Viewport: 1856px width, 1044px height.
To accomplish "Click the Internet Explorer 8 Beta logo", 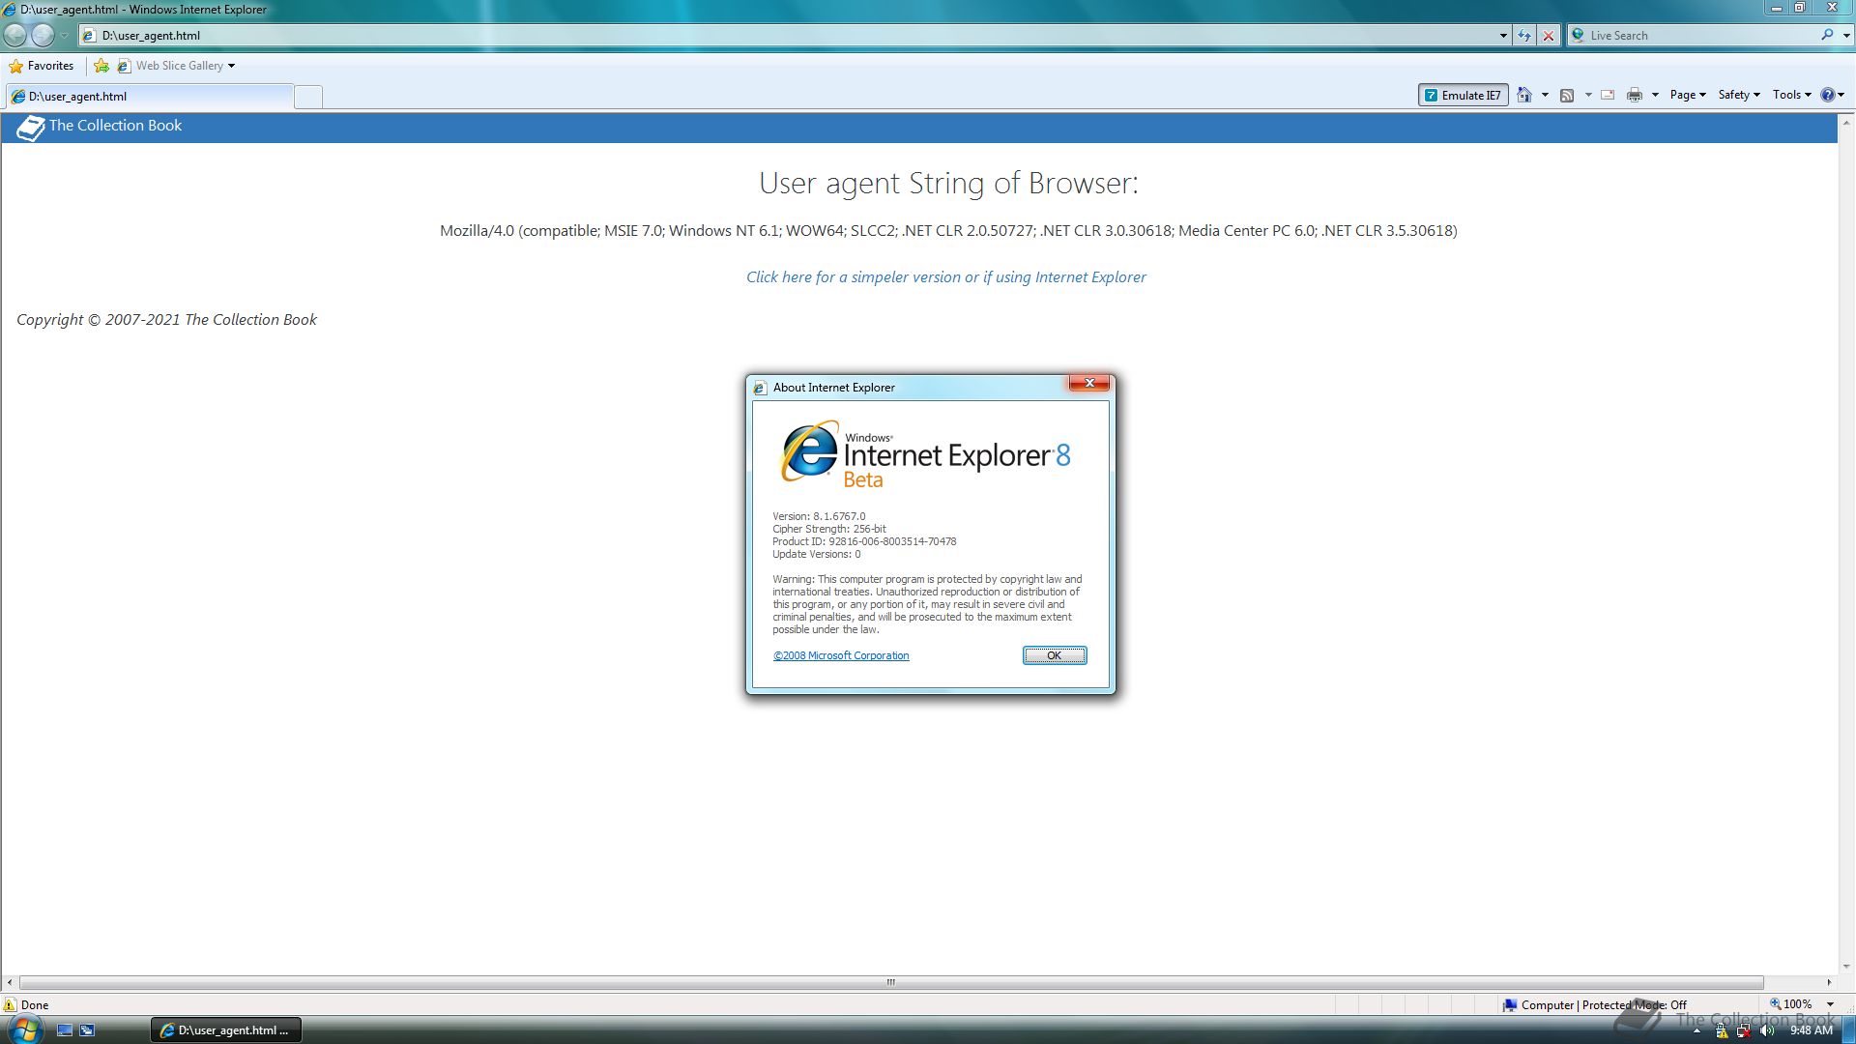I will (x=925, y=454).
